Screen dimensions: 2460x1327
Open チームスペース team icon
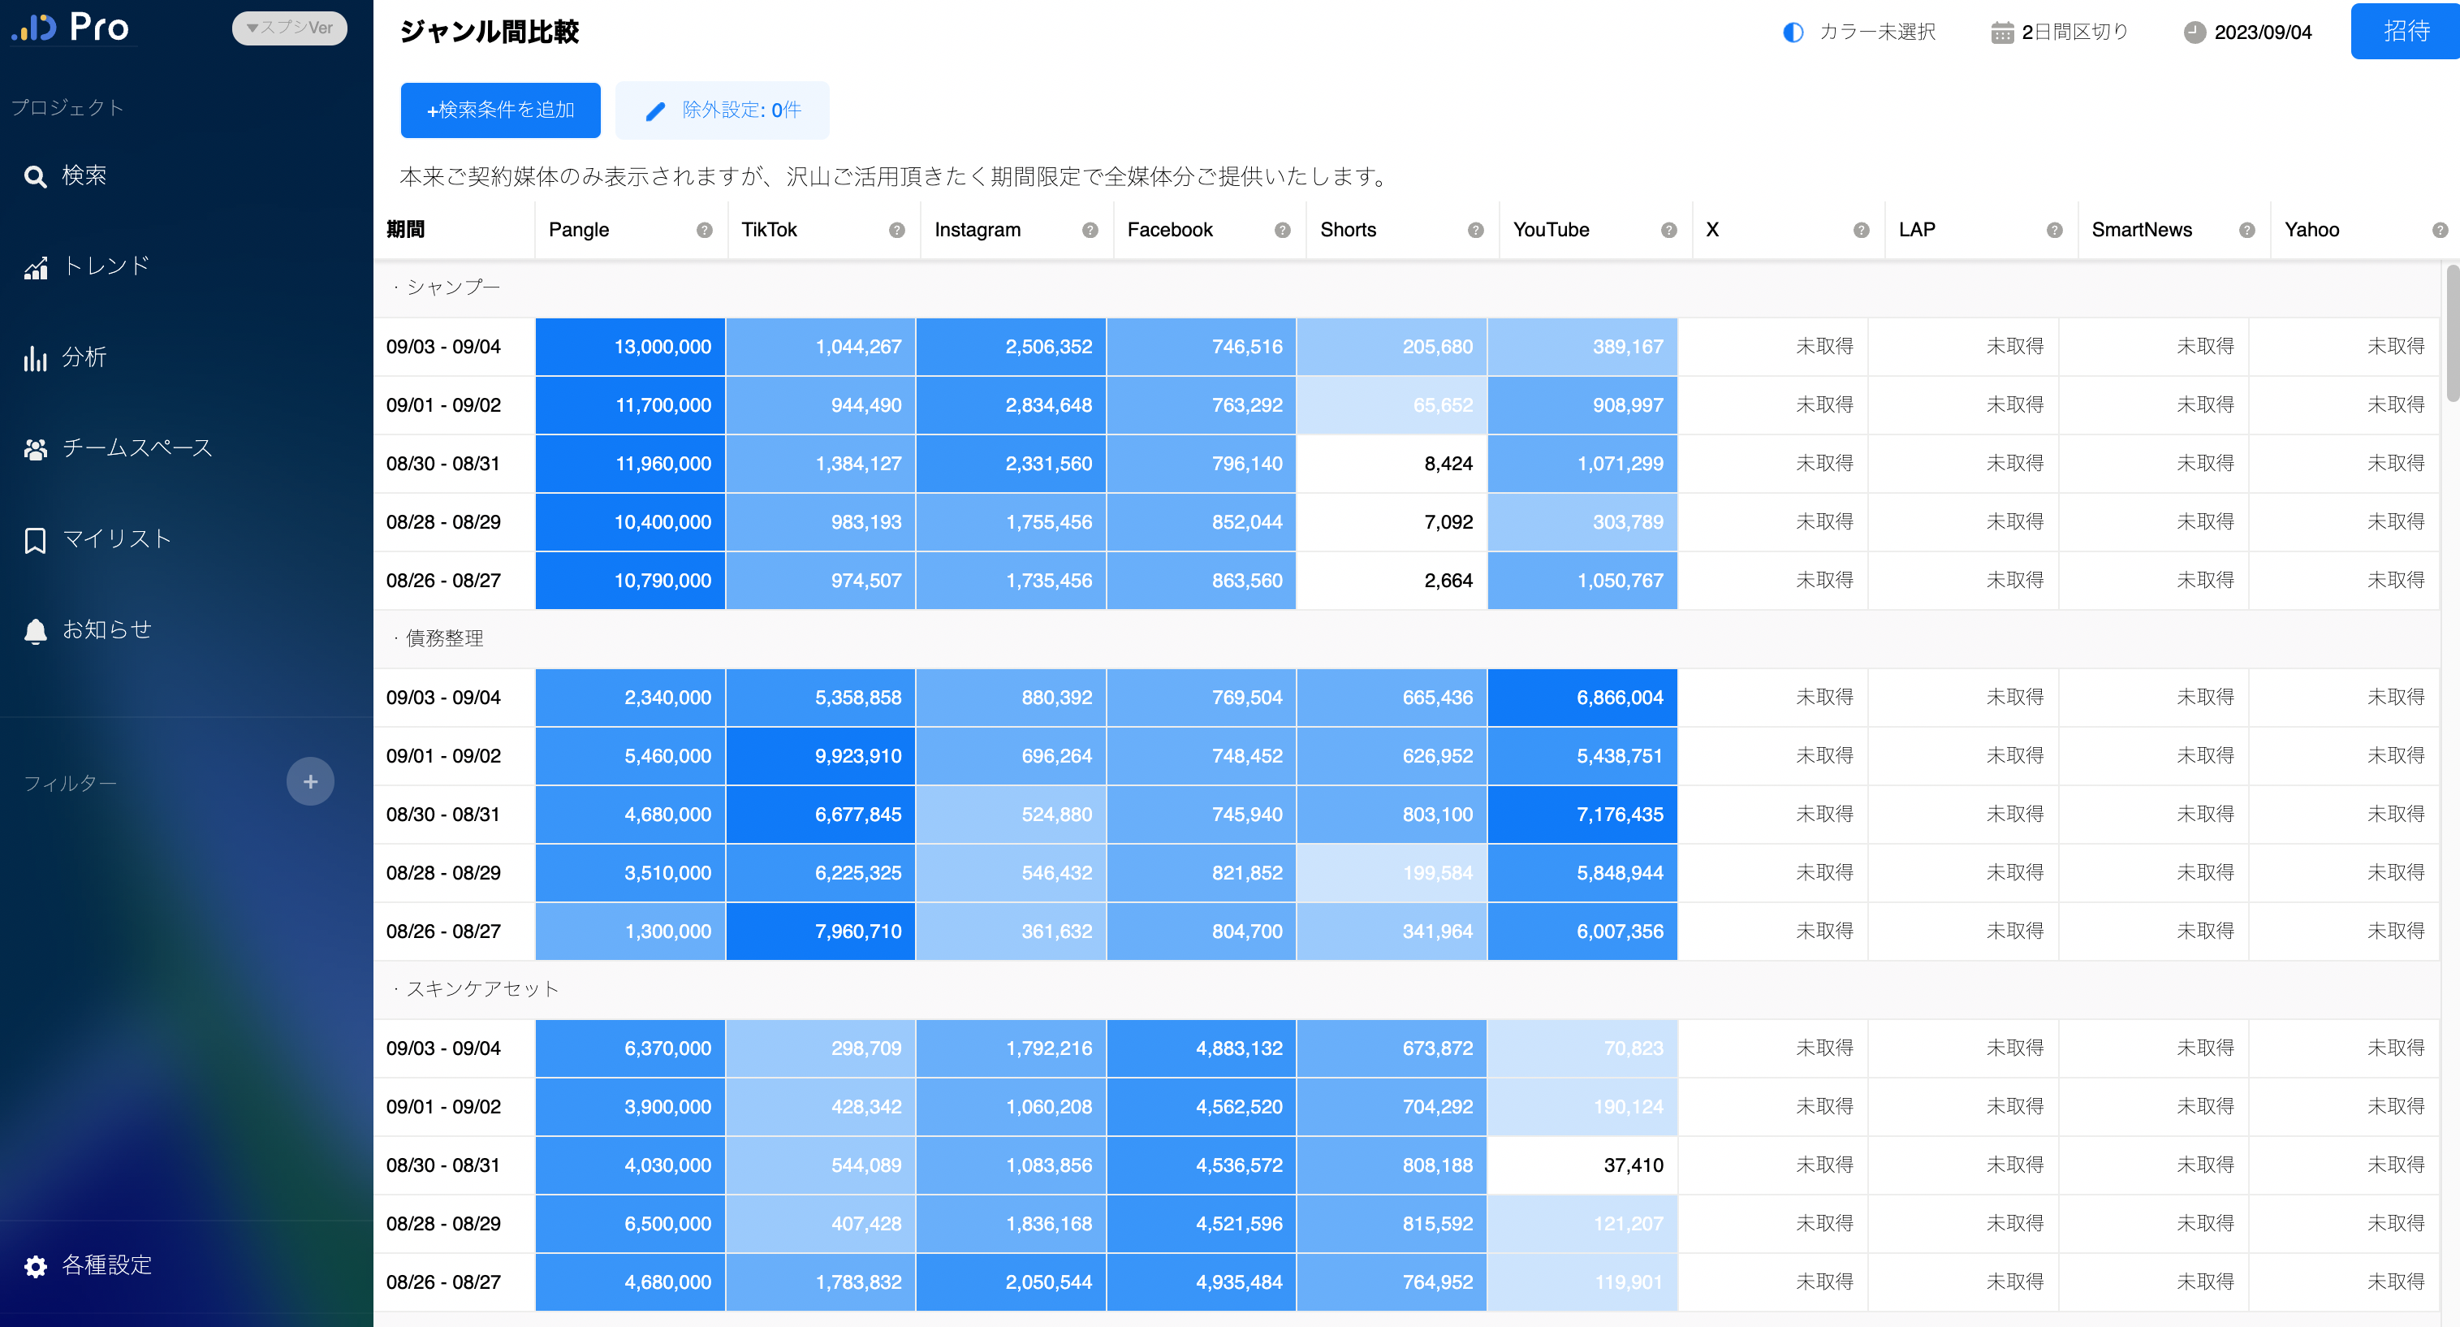coord(36,449)
